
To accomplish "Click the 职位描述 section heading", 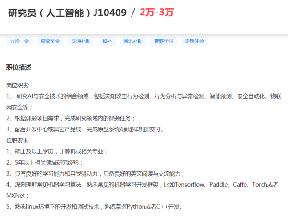I will 19,67.
